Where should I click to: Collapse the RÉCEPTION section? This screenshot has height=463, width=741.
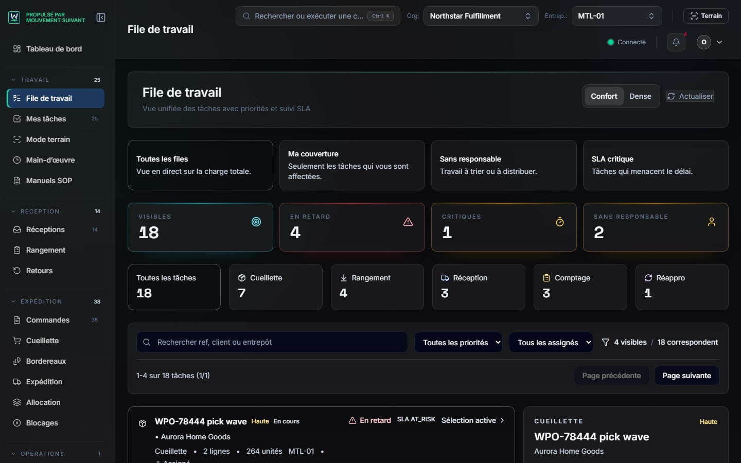(x=55, y=211)
